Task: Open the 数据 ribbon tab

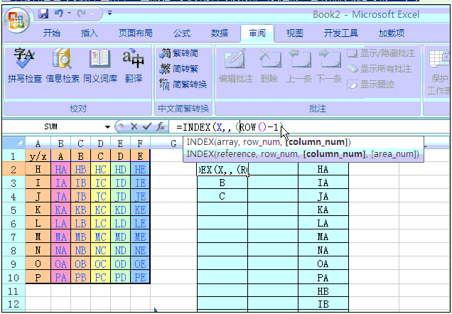Action: (220, 33)
